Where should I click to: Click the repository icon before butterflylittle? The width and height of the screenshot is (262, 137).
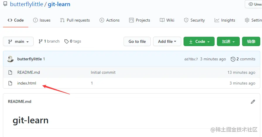pos(5,4)
